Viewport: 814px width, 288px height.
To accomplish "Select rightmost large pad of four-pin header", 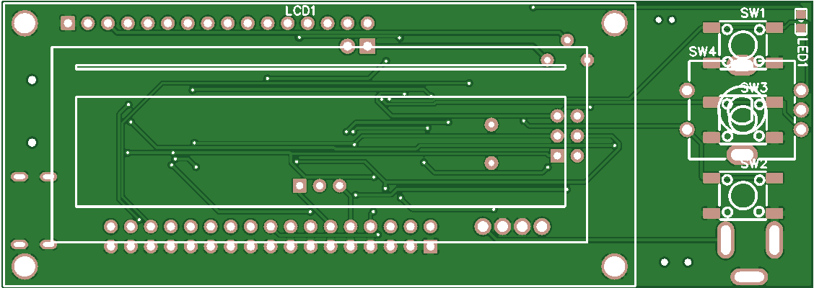I will (x=541, y=226).
